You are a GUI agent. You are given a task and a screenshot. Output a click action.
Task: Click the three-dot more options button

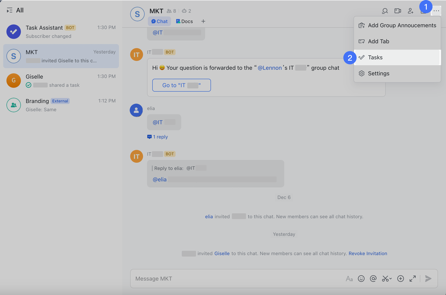(436, 11)
